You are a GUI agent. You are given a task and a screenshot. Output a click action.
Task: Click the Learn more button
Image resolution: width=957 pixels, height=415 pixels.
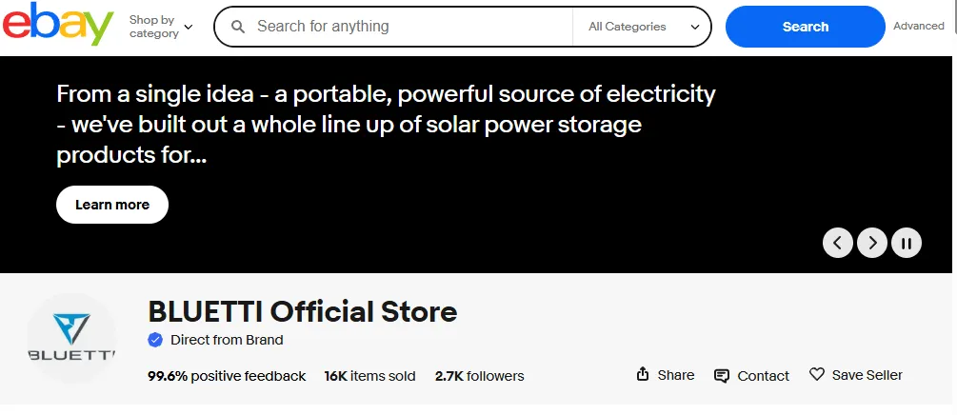click(112, 205)
